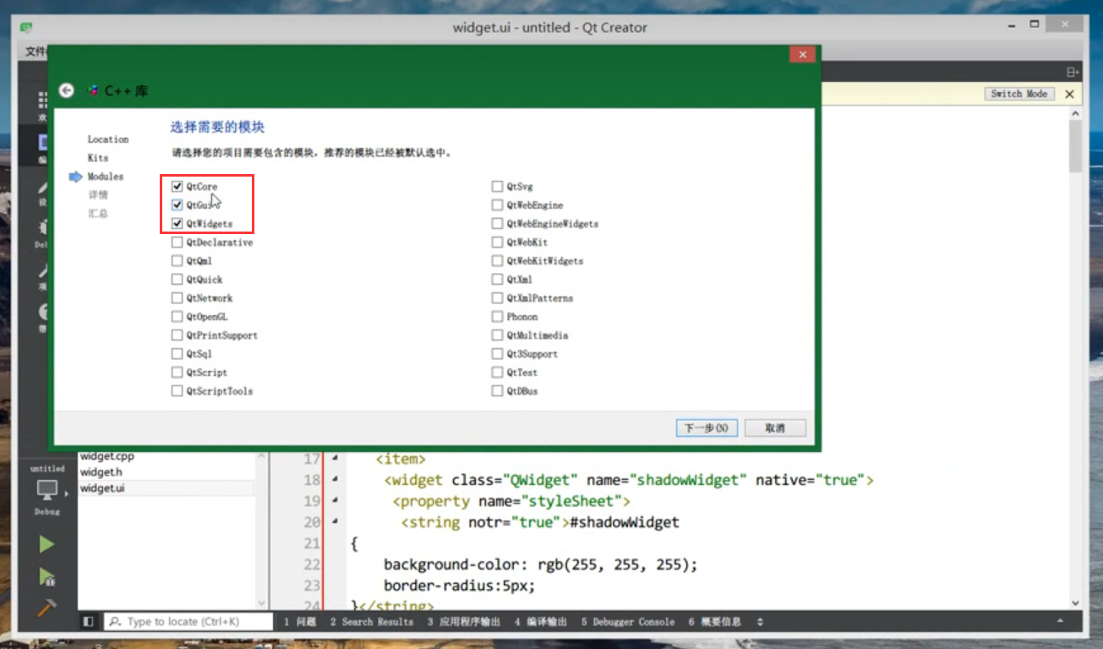Enable the QtPrintSupport module
This screenshot has height=649, width=1103.
pos(177,335)
